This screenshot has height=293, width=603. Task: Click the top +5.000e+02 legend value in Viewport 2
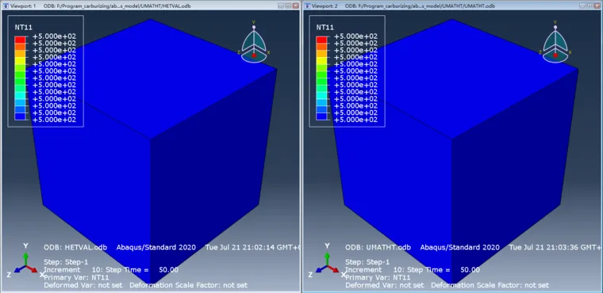pyautogui.click(x=355, y=36)
